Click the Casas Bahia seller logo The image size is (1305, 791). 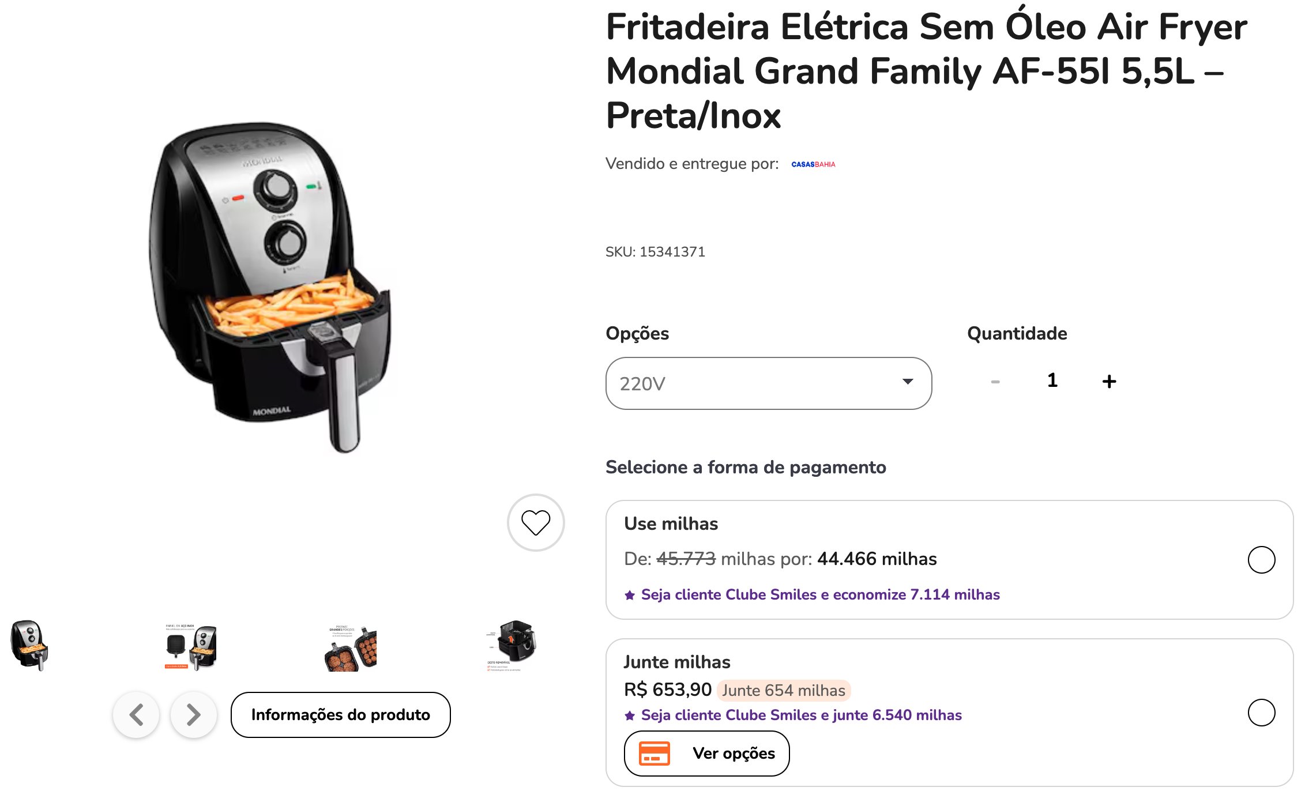(813, 164)
